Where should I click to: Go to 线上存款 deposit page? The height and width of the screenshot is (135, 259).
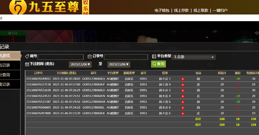click(181, 11)
